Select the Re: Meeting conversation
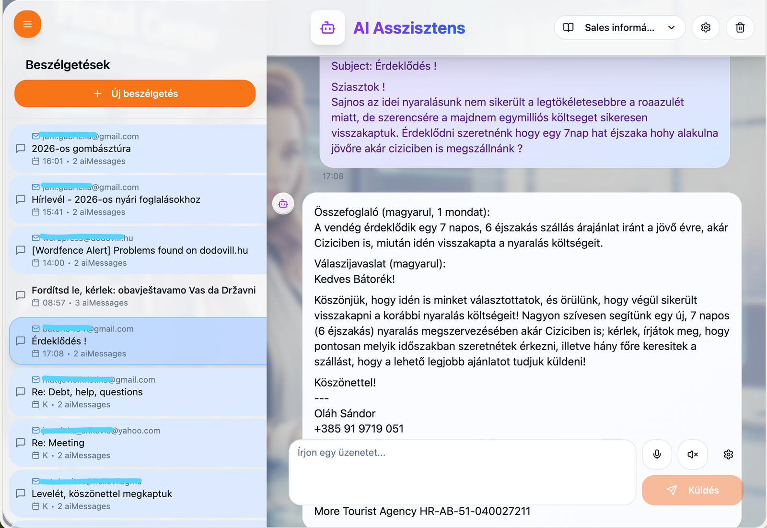 (x=138, y=443)
